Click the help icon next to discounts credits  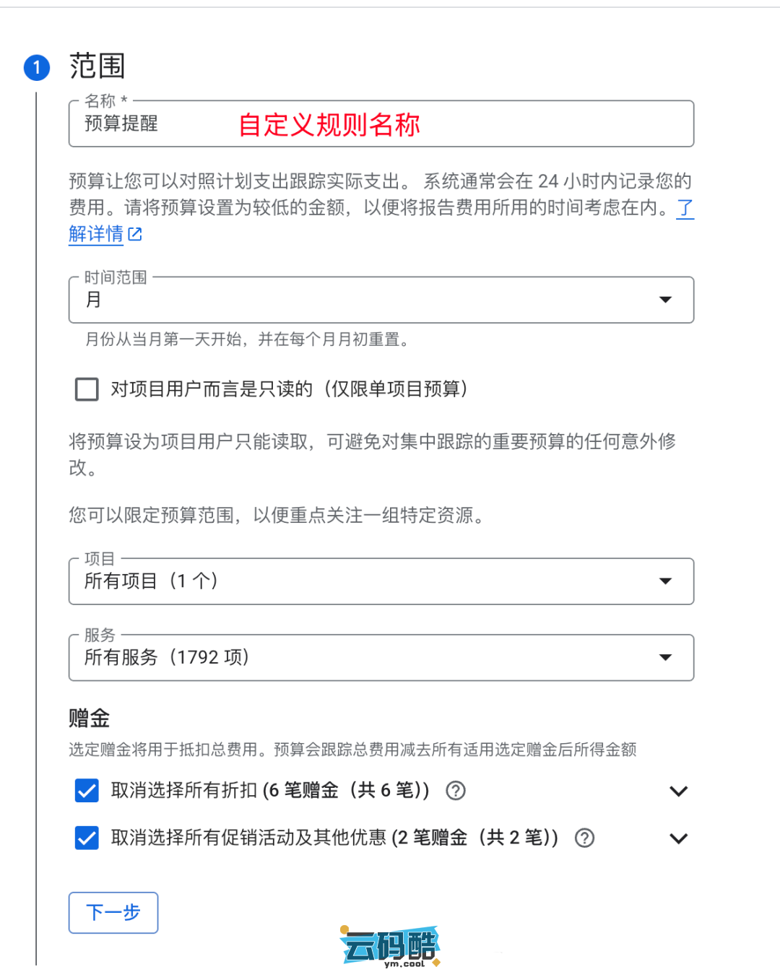point(456,791)
